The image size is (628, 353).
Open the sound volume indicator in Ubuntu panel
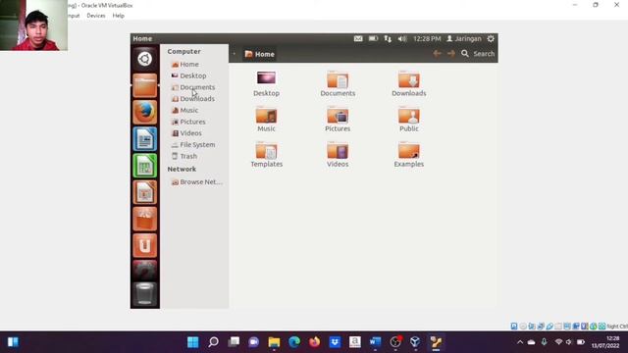click(402, 38)
